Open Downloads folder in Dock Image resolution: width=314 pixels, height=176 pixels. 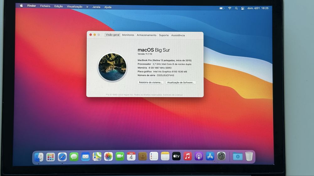pos(238,156)
